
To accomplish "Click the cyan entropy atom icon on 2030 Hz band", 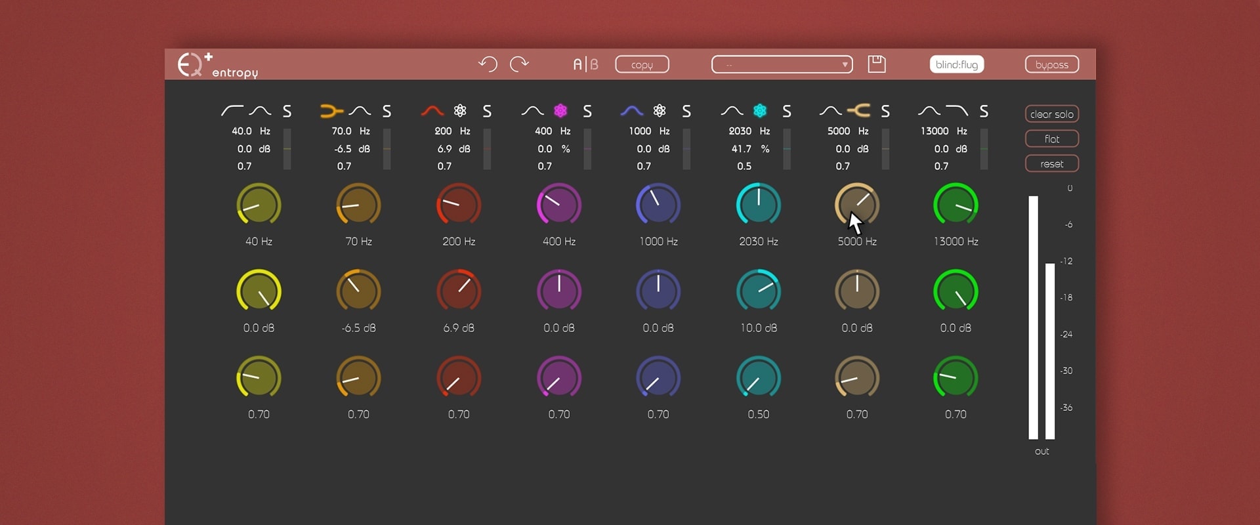I will 760,111.
